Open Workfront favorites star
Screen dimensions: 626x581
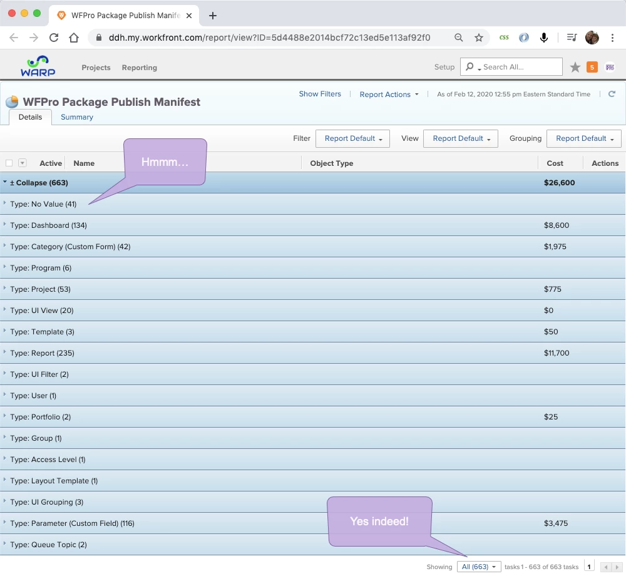[x=575, y=67]
